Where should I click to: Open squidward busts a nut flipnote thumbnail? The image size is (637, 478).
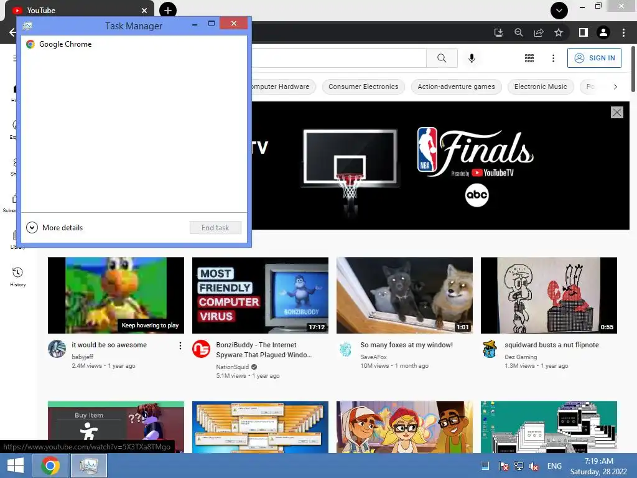[x=549, y=295]
